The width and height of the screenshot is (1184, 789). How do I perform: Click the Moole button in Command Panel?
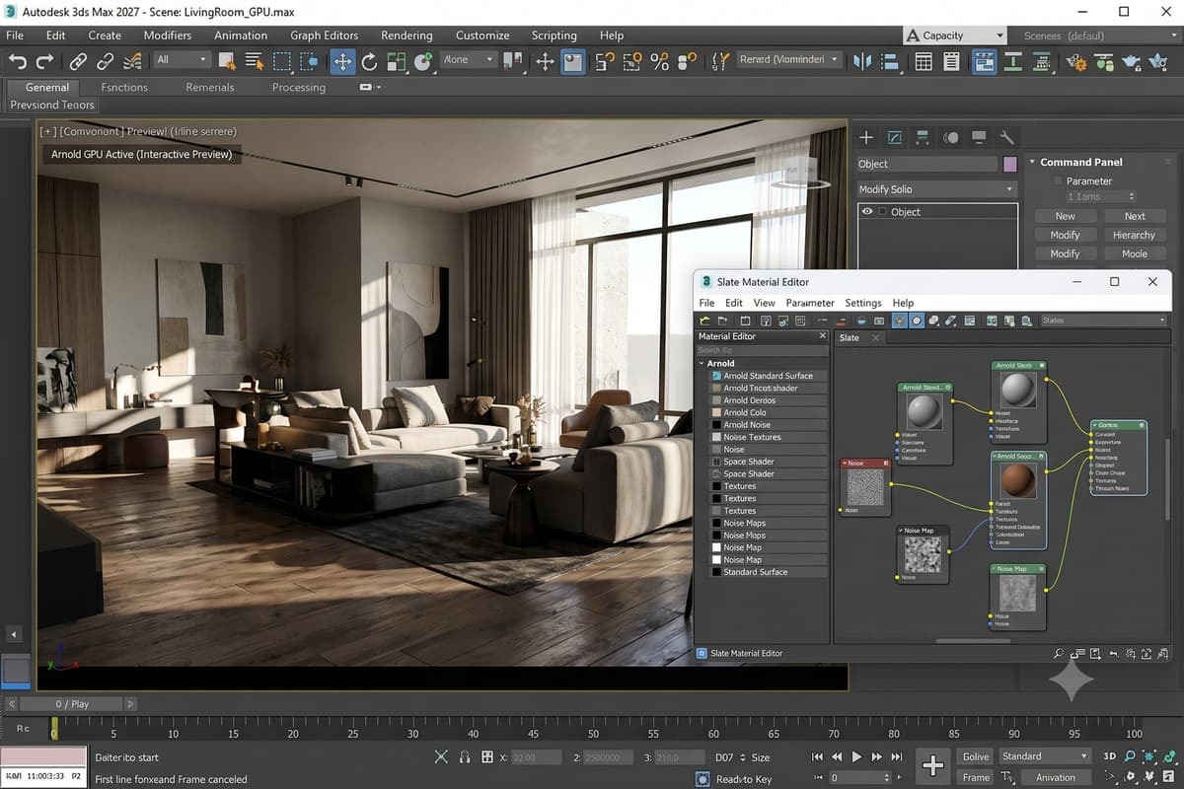[x=1135, y=253]
